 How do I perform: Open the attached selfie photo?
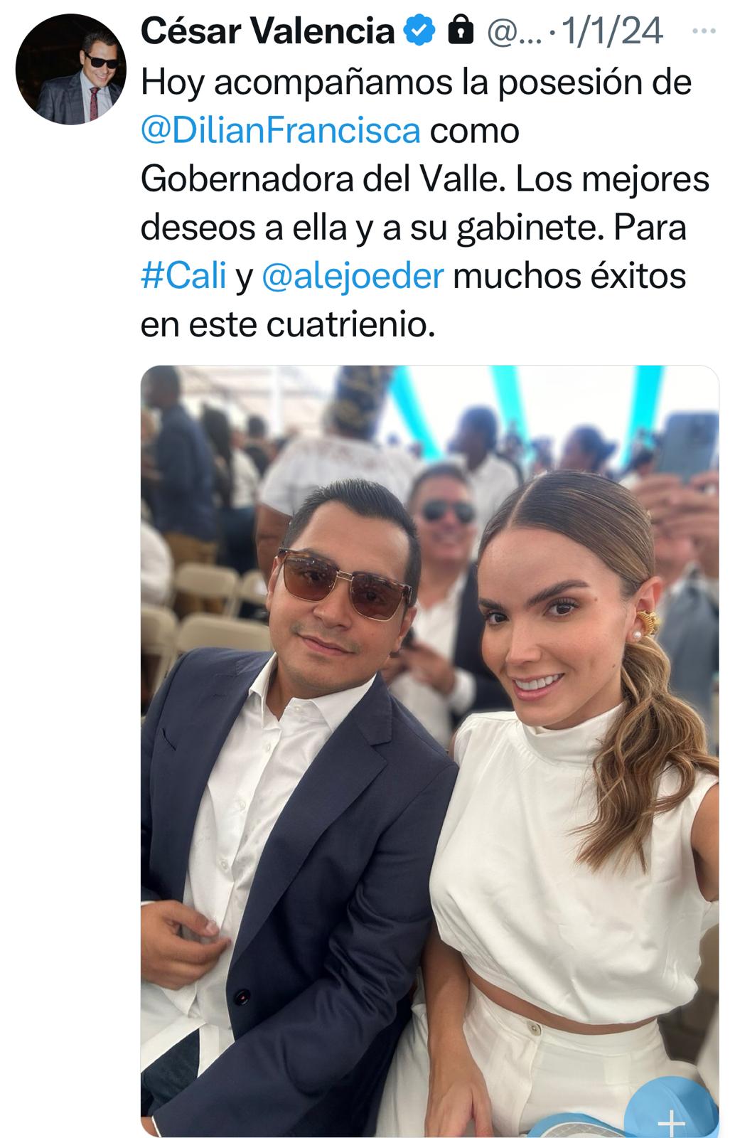pyautogui.click(x=429, y=751)
